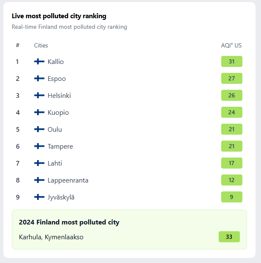Click the Live most polluted city ranking heading
Image resolution: width=261 pixels, height=263 pixels.
59,16
